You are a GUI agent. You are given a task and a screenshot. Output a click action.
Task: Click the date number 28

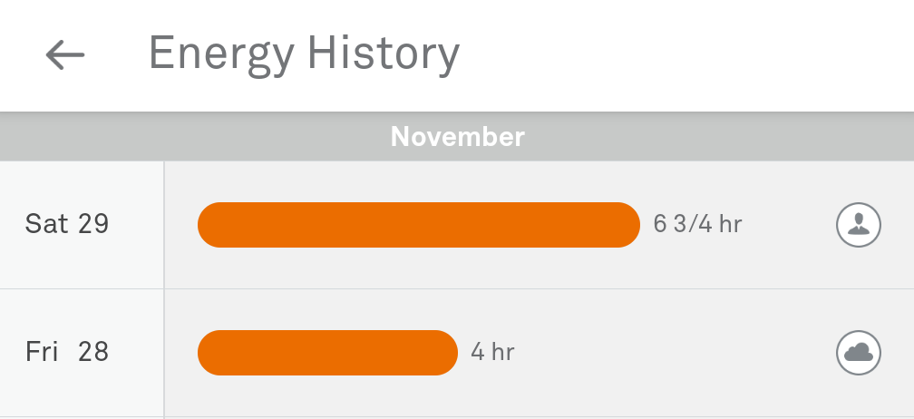pos(93,352)
